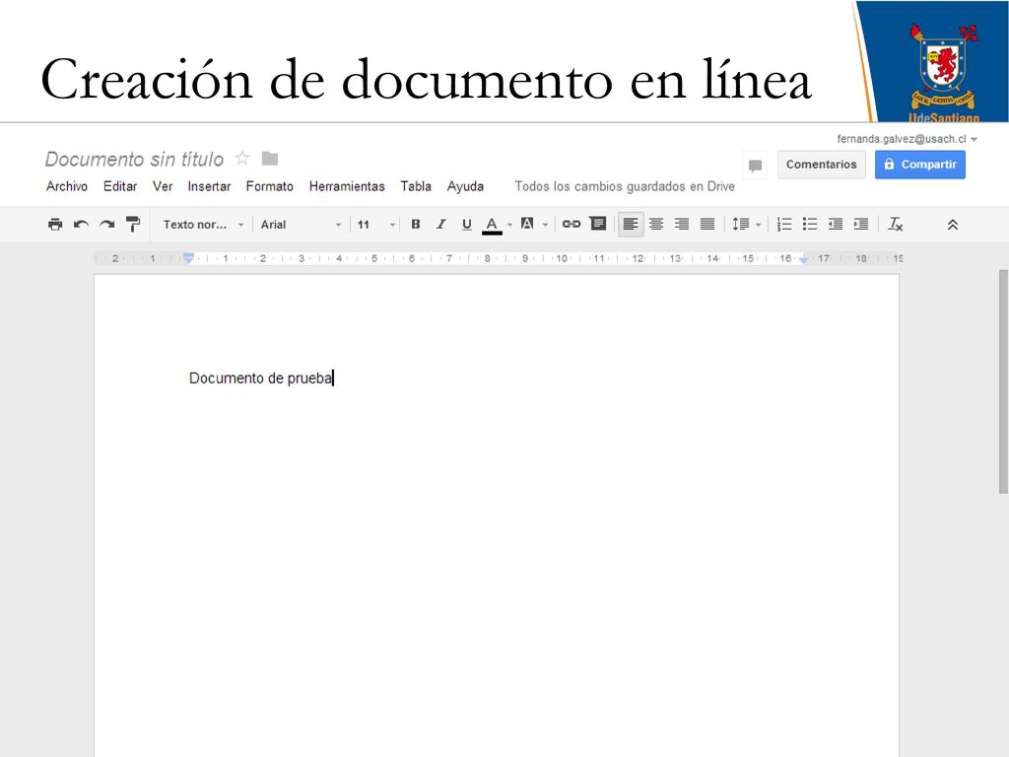Open the font size 11 dropdown
The image size is (1009, 757).
[376, 224]
